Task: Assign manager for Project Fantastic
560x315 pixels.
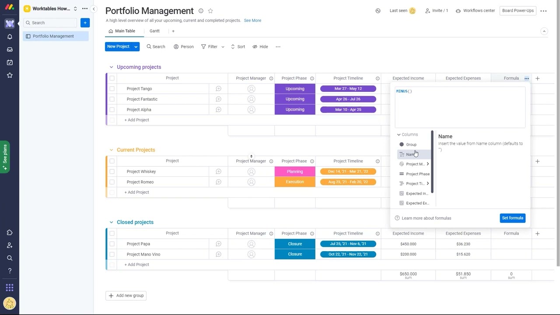Action: (251, 99)
